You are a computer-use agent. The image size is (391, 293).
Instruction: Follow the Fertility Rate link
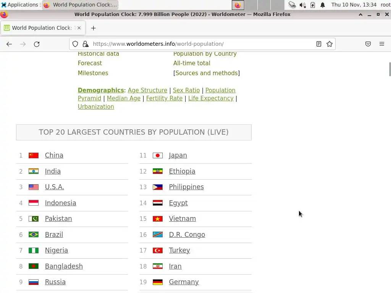tap(164, 98)
